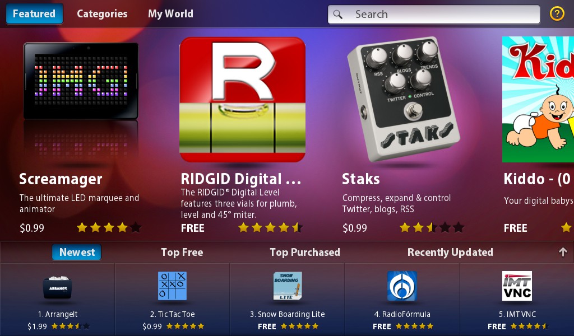Show the Top Free list

coord(182,252)
